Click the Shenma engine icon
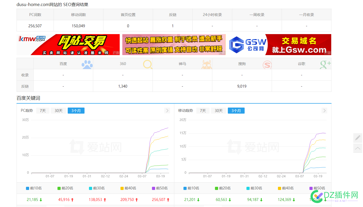Image resolution: width=363 pixels, height=207 pixels. pyautogui.click(x=207, y=65)
